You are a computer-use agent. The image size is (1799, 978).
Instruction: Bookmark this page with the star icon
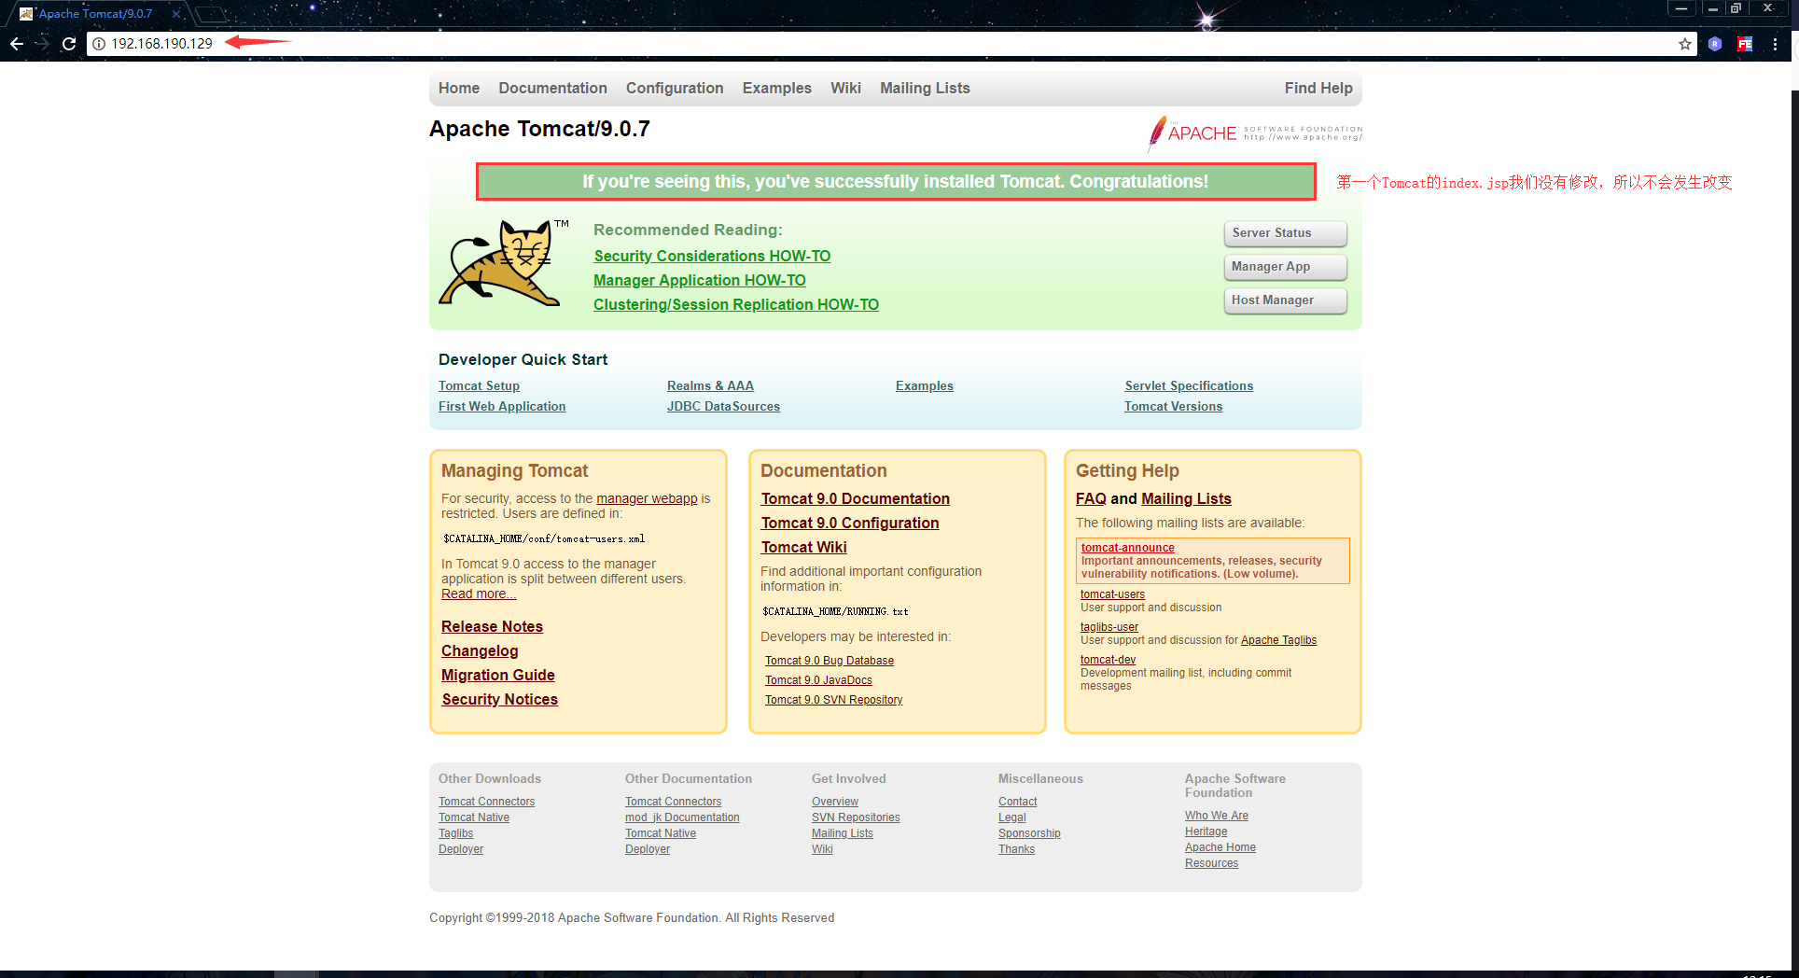click(1684, 44)
